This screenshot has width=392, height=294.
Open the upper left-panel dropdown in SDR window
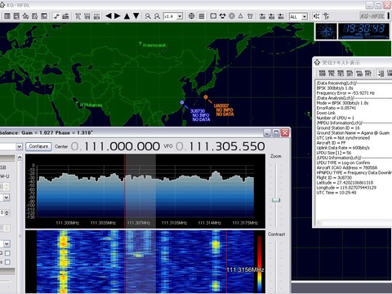pyautogui.click(x=7, y=198)
